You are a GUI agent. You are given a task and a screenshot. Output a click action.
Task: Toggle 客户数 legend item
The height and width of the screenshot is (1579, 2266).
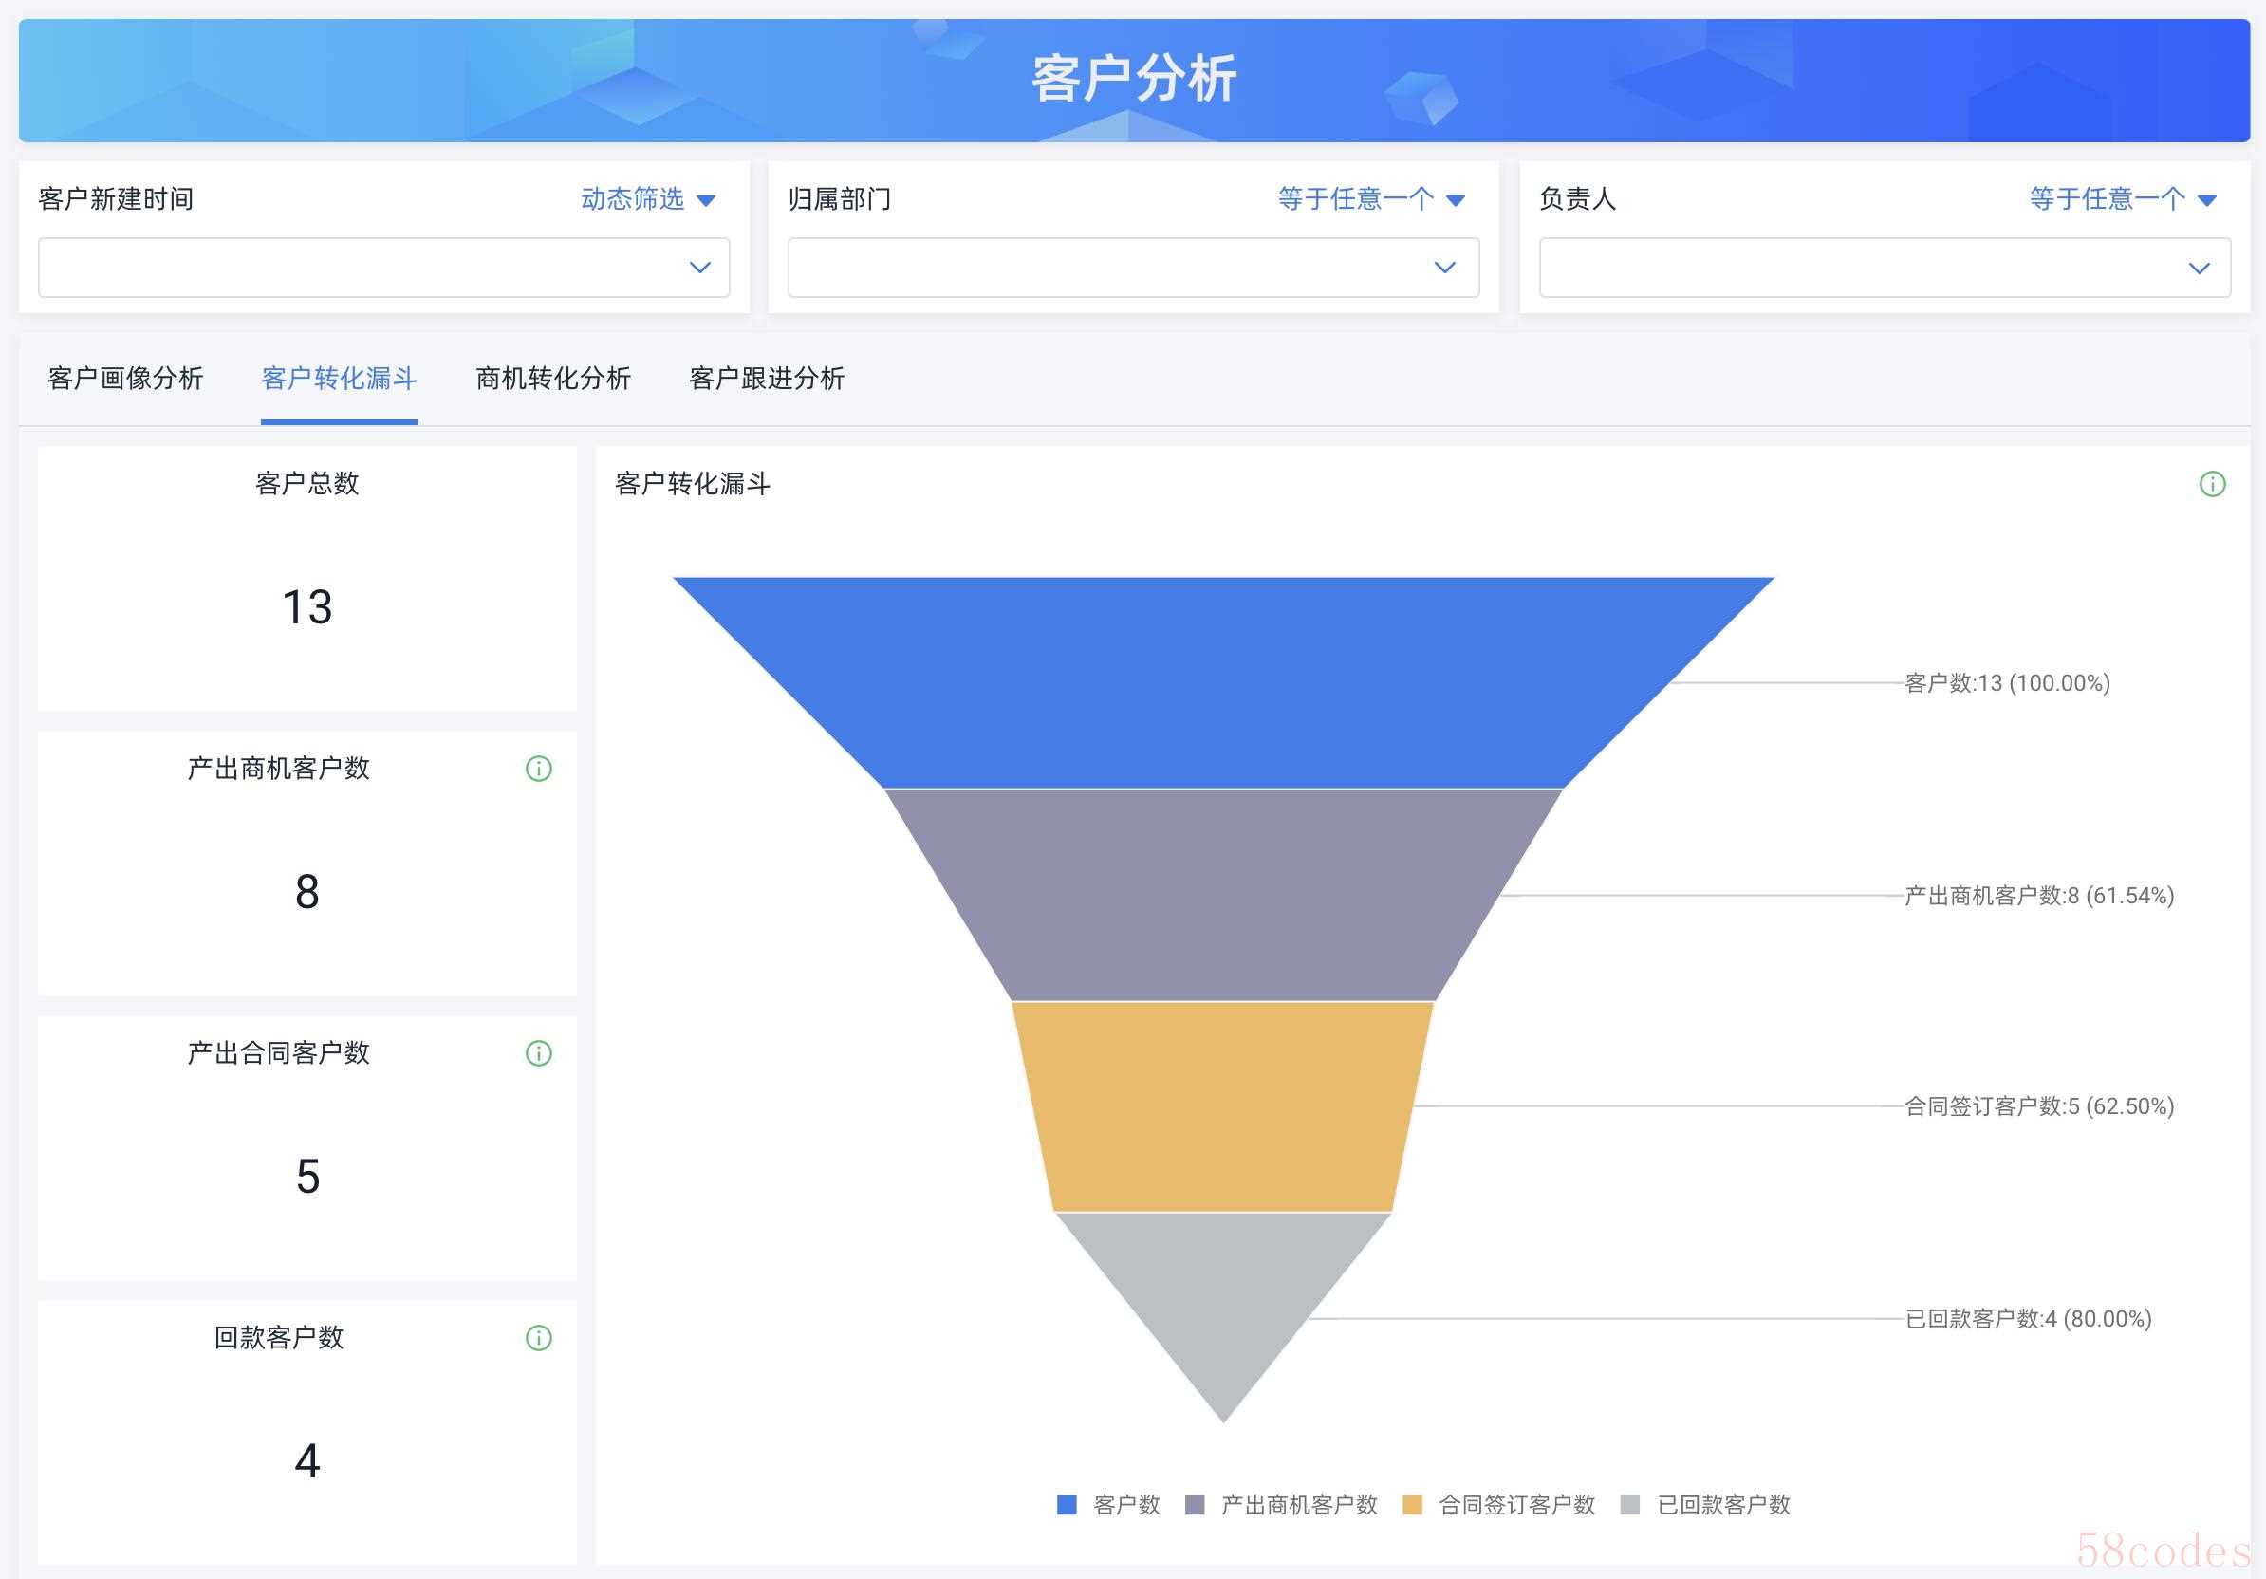[1108, 1505]
